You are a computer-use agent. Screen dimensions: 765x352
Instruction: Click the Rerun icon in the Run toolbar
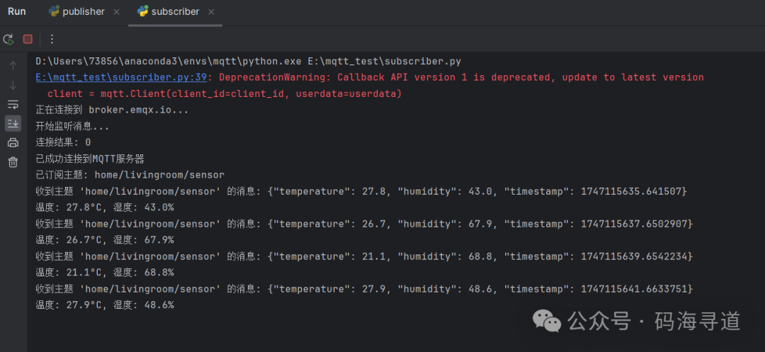pyautogui.click(x=8, y=40)
